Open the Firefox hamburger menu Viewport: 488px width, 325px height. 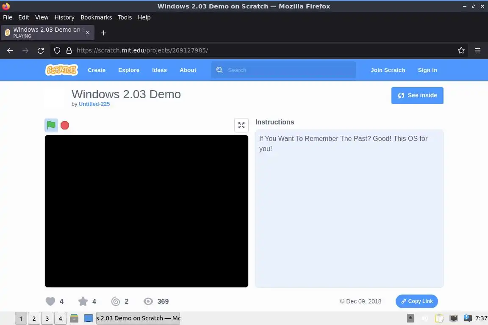[478, 50]
